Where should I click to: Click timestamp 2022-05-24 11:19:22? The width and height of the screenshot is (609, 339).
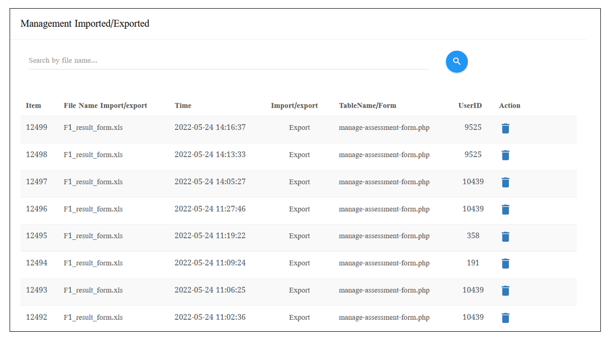click(210, 236)
